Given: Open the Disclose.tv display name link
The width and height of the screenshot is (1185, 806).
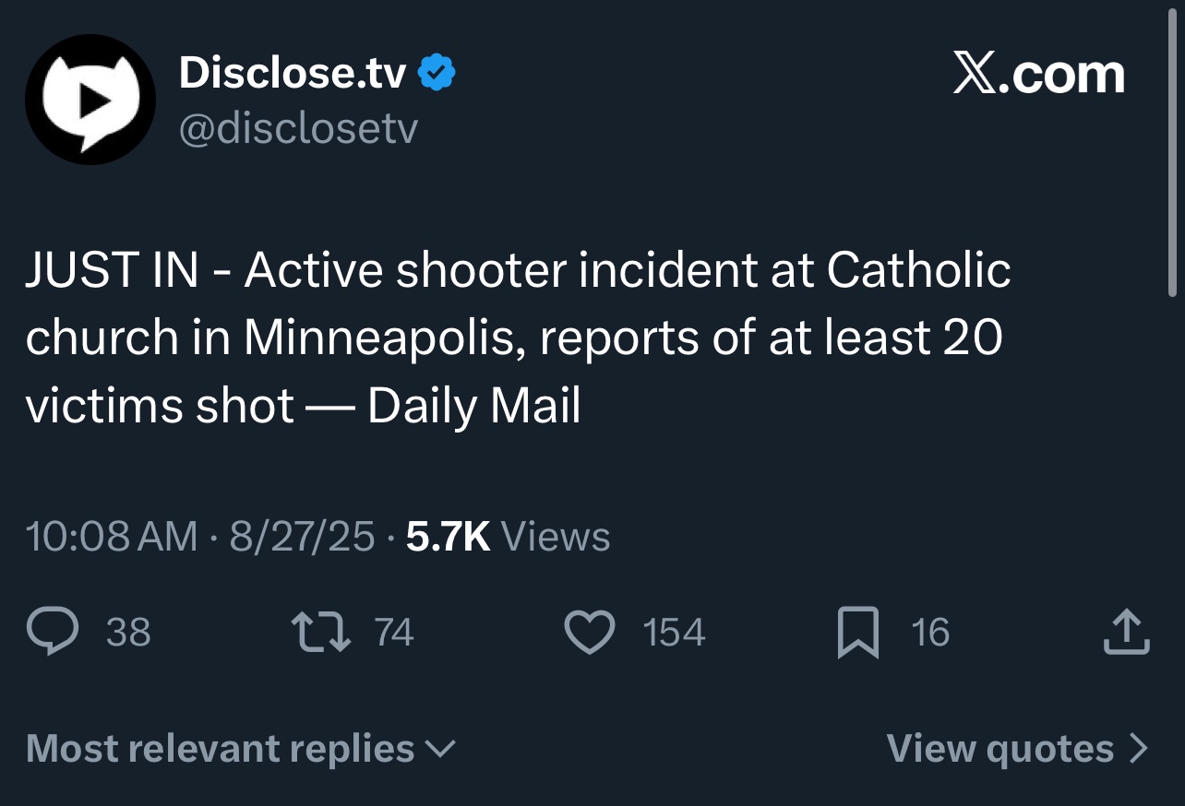Looking at the screenshot, I should [x=292, y=73].
